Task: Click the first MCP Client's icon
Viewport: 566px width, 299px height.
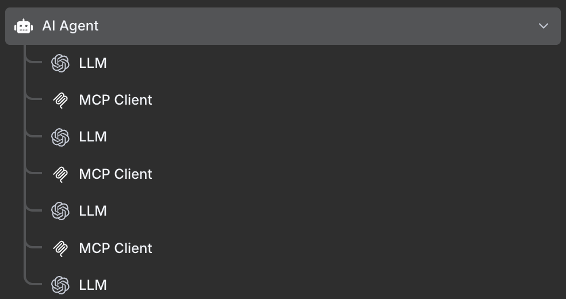Action: (x=60, y=100)
